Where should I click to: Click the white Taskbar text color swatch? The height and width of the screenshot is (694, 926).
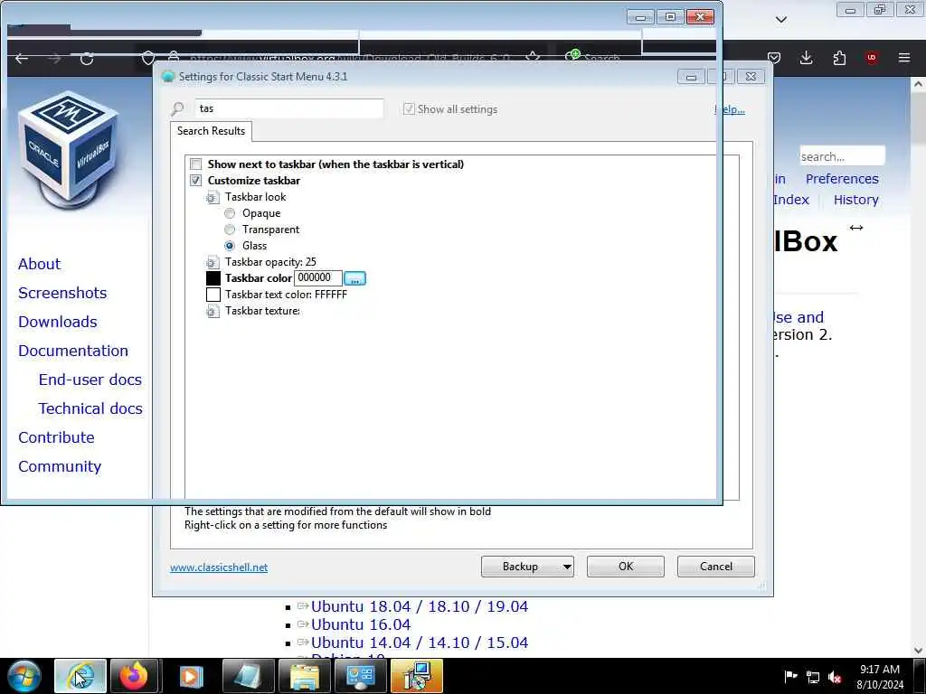coord(213,295)
